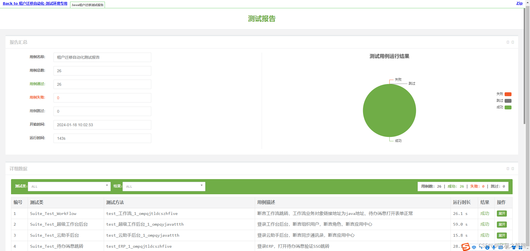
Task: Click the 用例失败 field
Action: pos(102,98)
